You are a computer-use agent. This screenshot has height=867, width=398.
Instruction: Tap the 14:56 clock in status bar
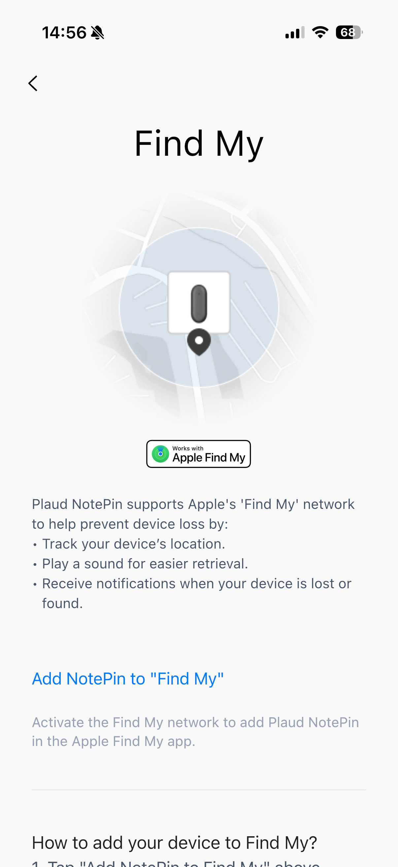coord(64,33)
